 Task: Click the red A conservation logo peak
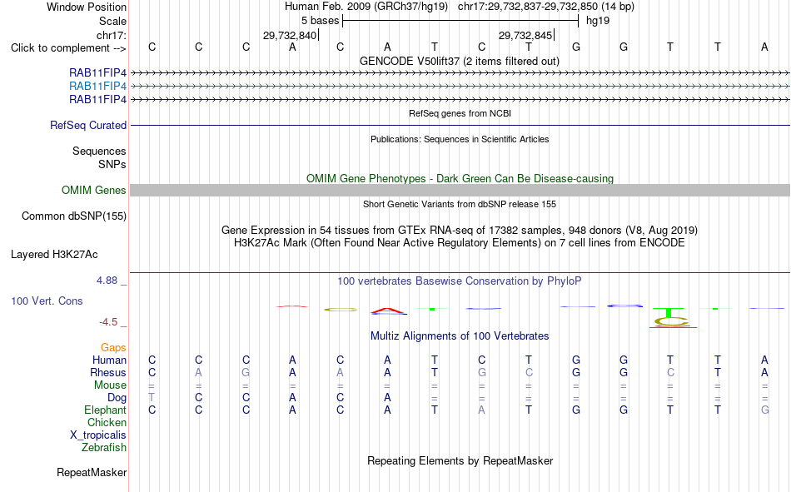[387, 311]
